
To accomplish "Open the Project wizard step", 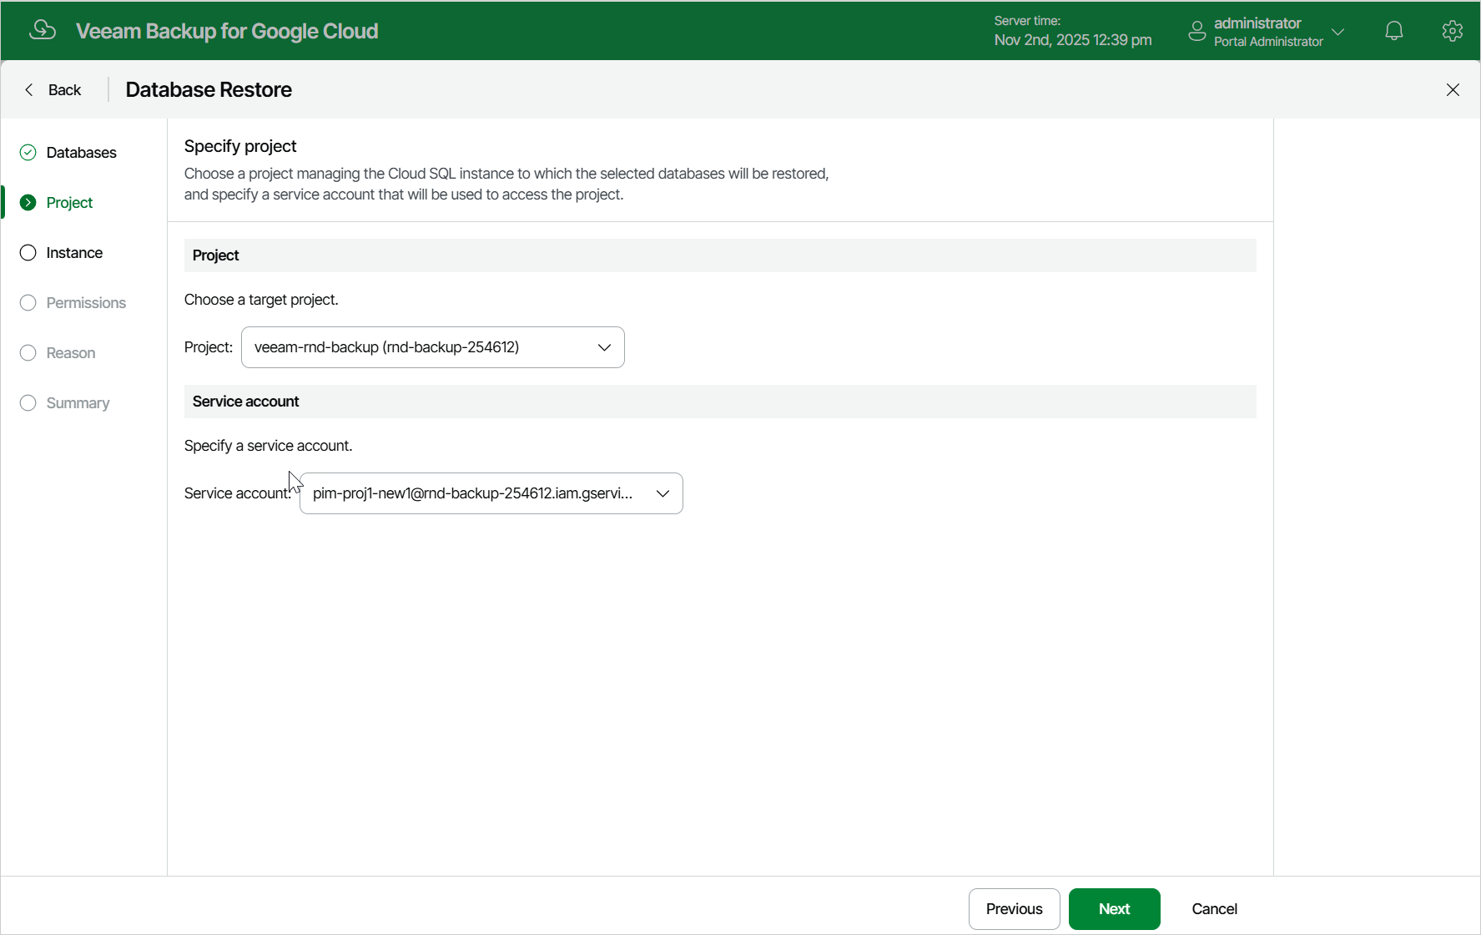I will 69,203.
